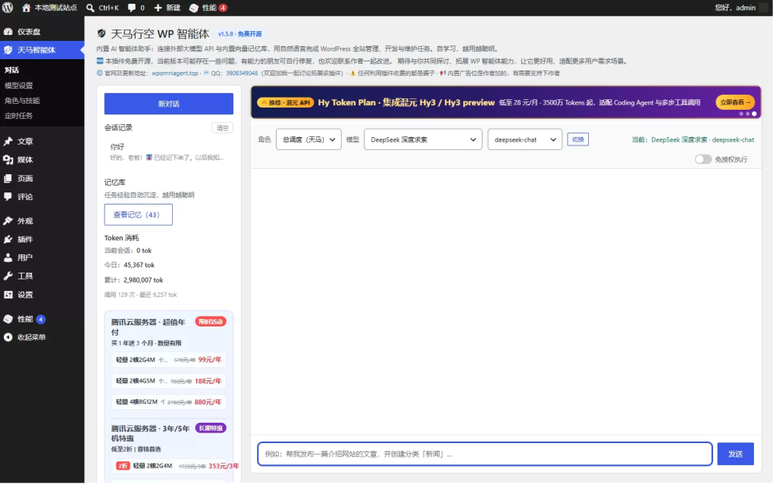Image resolution: width=776 pixels, height=484 pixels.
Task: Click the 新建 plus icon
Action: (158, 8)
